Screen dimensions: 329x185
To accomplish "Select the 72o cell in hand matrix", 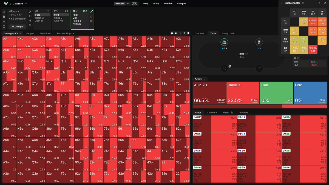I will [110, 177].
